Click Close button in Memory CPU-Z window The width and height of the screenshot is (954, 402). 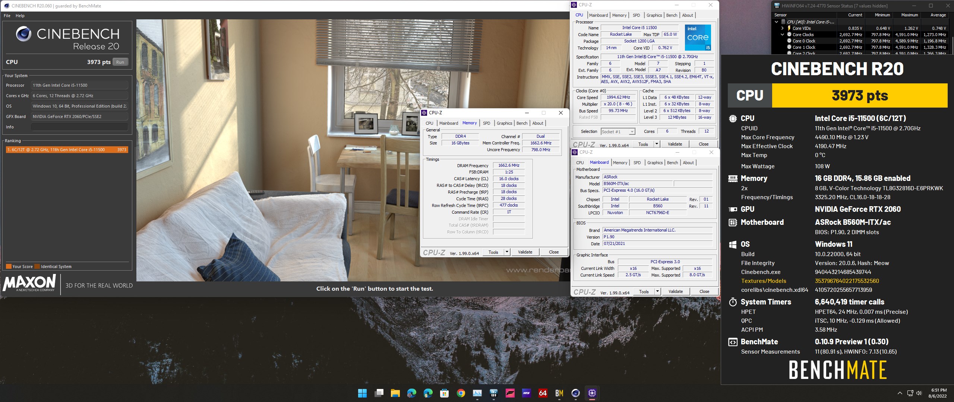554,252
